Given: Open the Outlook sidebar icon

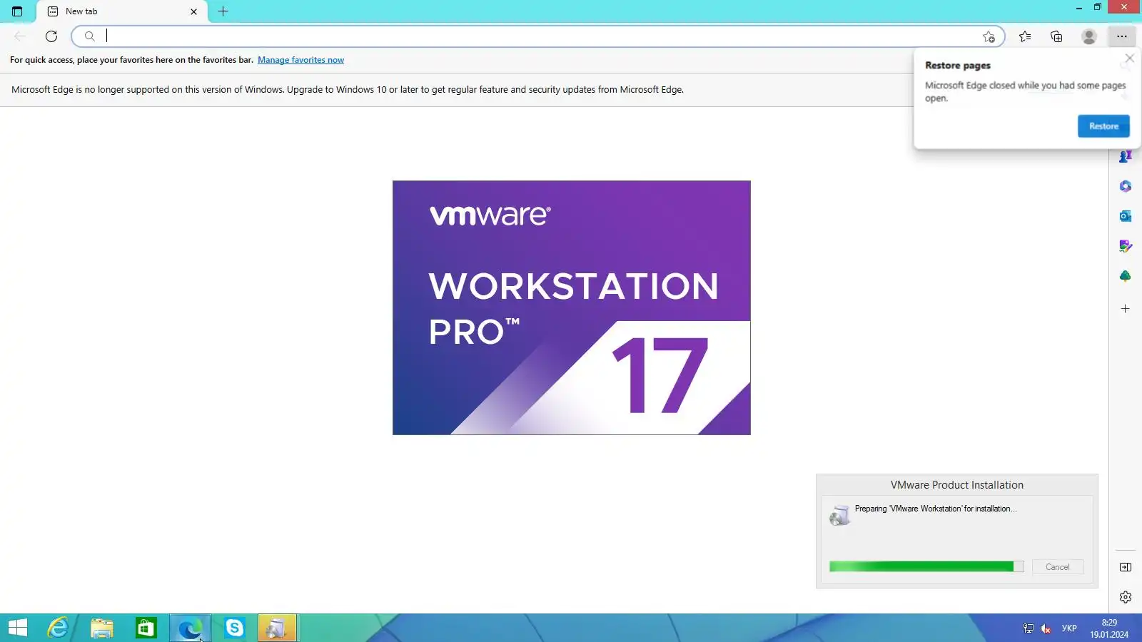Looking at the screenshot, I should (x=1126, y=216).
